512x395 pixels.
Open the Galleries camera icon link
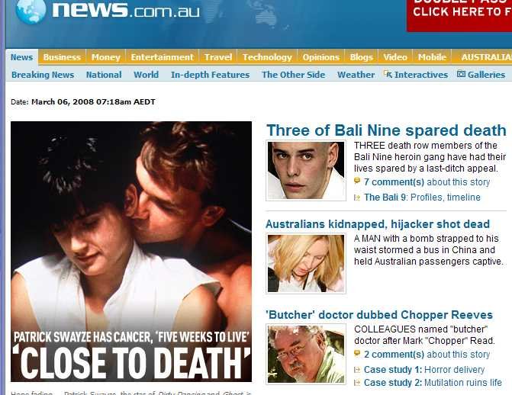[x=461, y=74]
